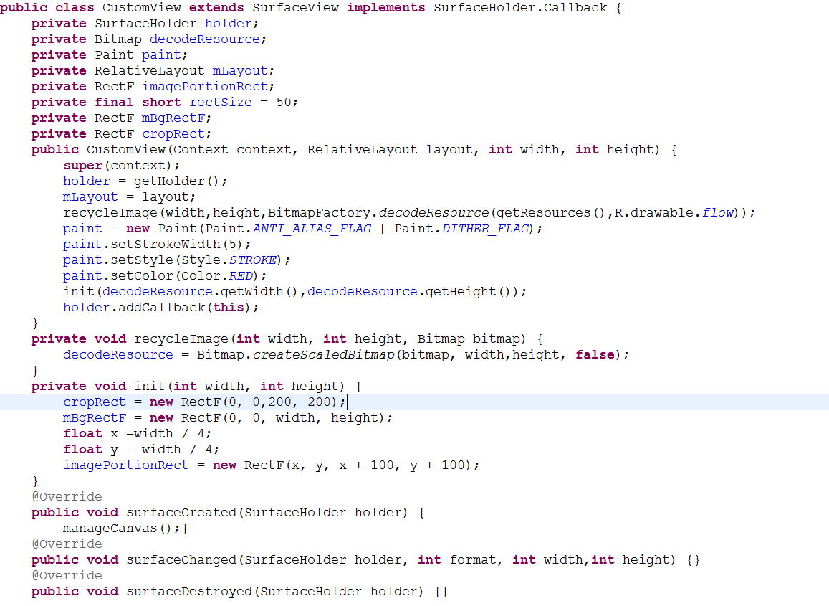Click the value 50 assigned to rectSize
Screen dimensions: 829x606
pos(284,103)
